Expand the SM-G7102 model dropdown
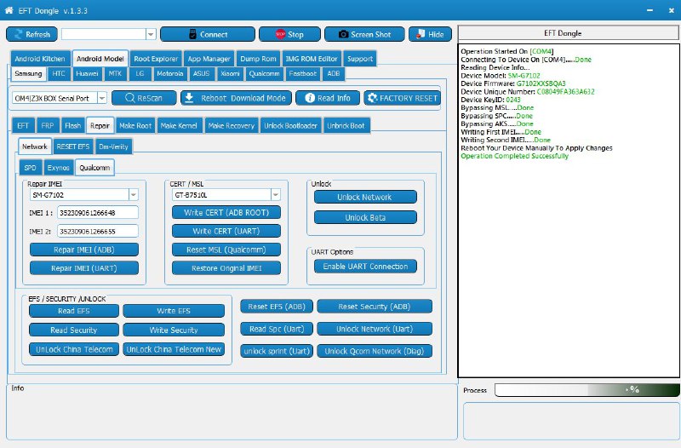This screenshot has width=681, height=448. coord(134,195)
